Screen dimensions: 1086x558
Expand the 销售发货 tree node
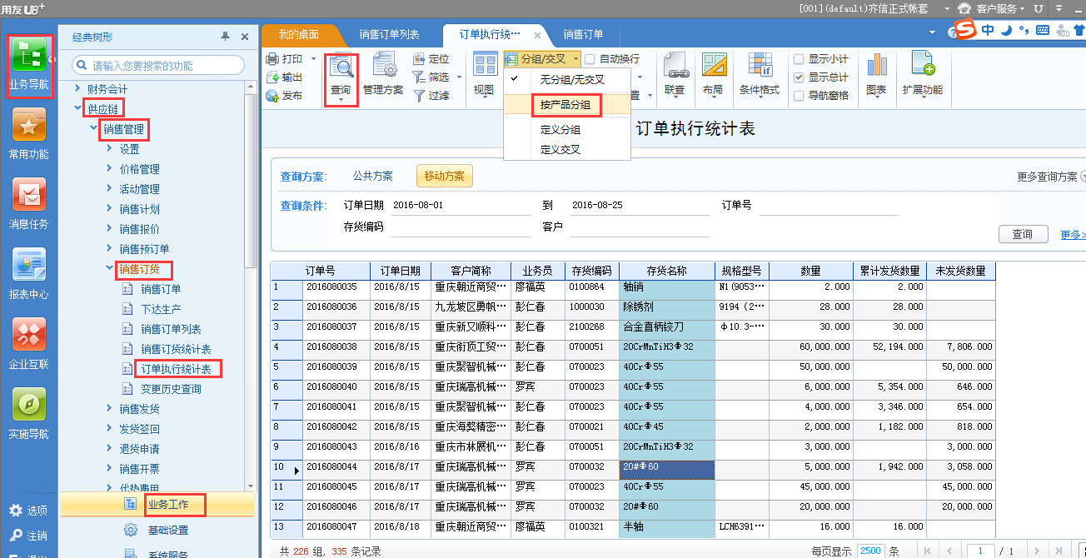coord(109,408)
